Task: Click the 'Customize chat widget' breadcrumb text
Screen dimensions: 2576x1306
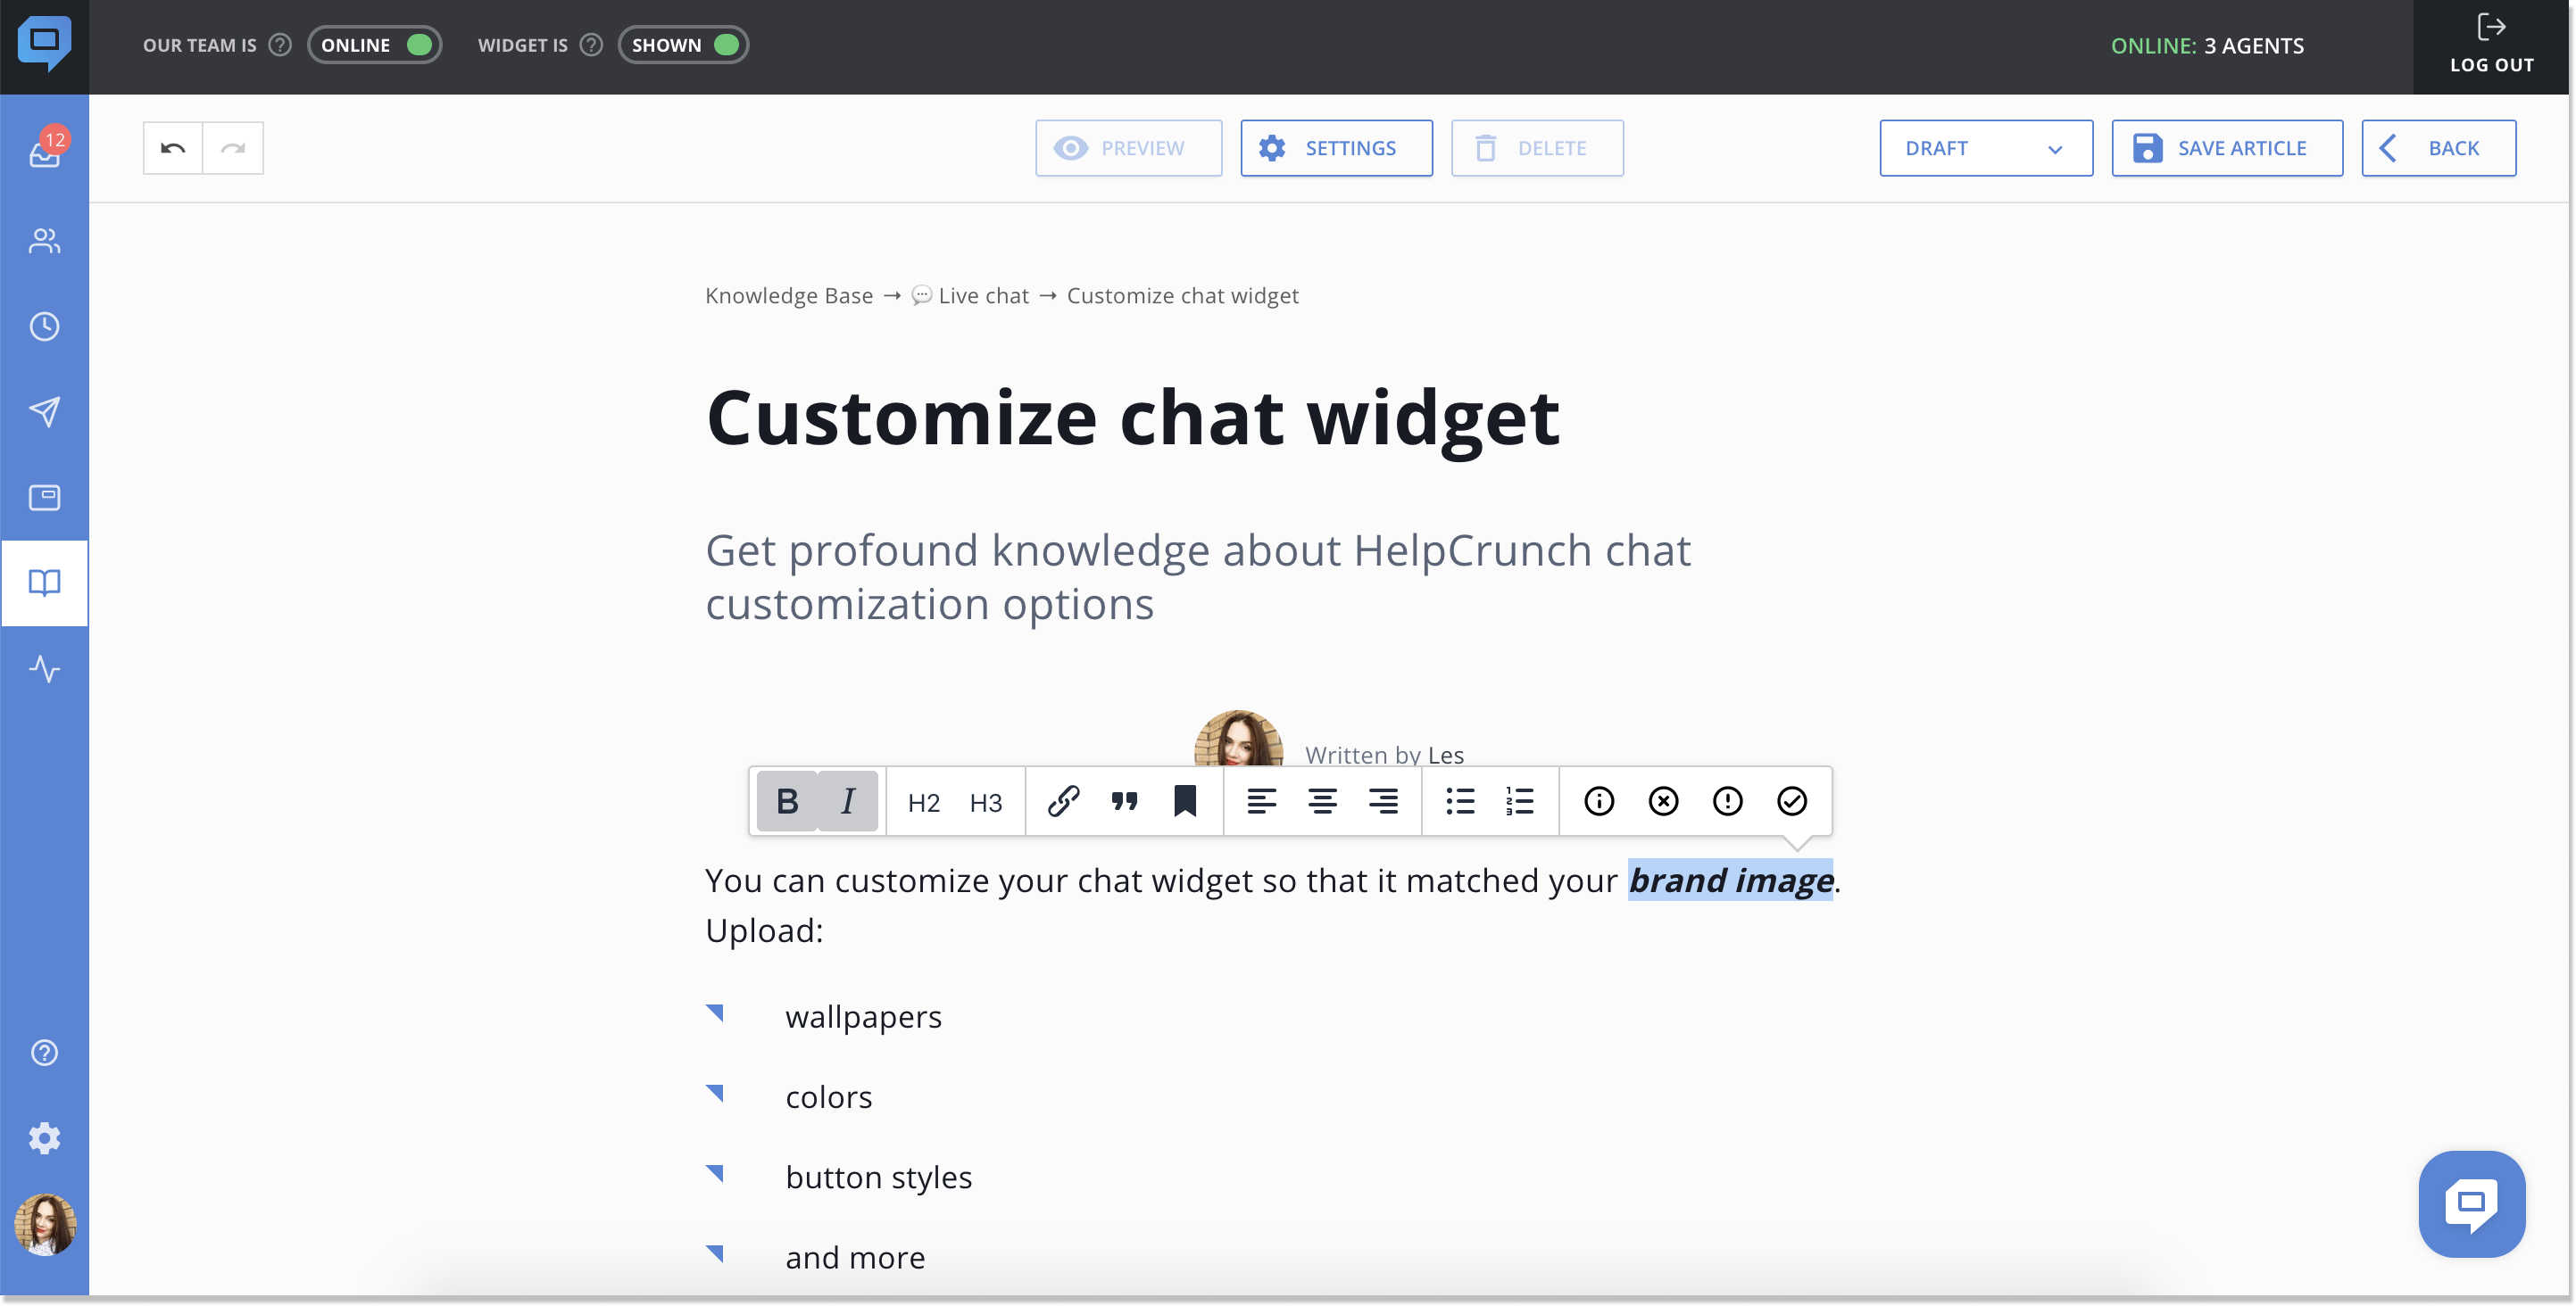Action: [x=1183, y=296]
